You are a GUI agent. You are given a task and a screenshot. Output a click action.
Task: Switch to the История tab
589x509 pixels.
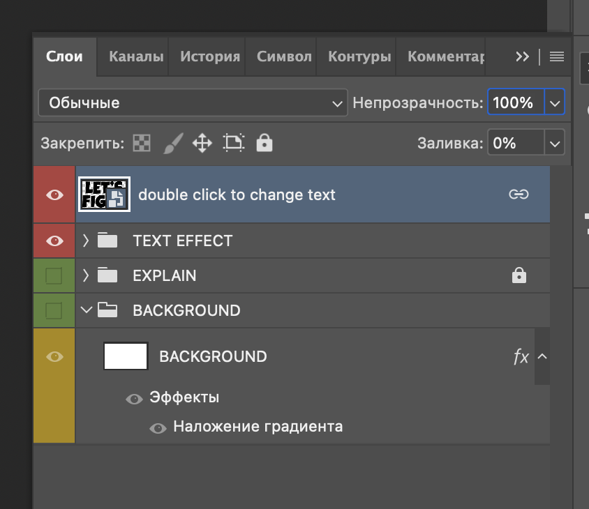click(210, 57)
